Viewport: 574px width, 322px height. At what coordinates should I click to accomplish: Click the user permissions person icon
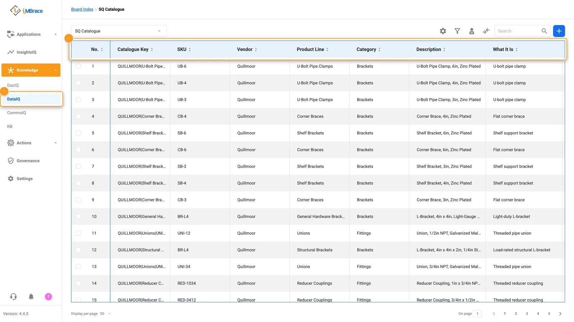click(x=472, y=31)
